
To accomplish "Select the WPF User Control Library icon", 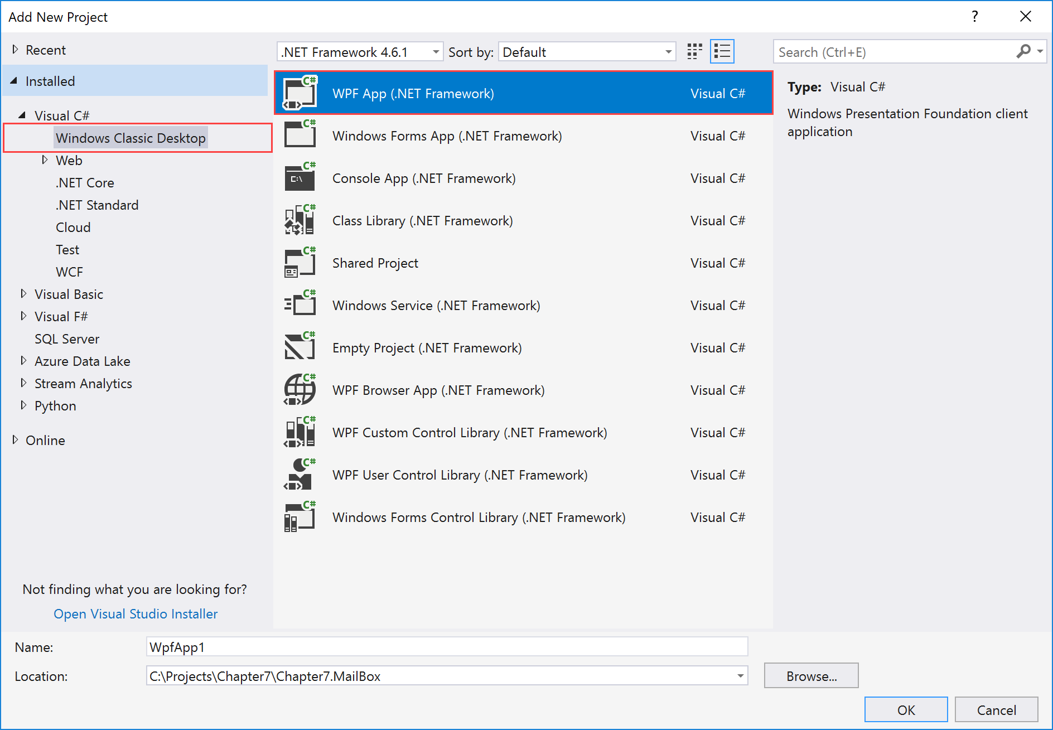I will coord(300,475).
